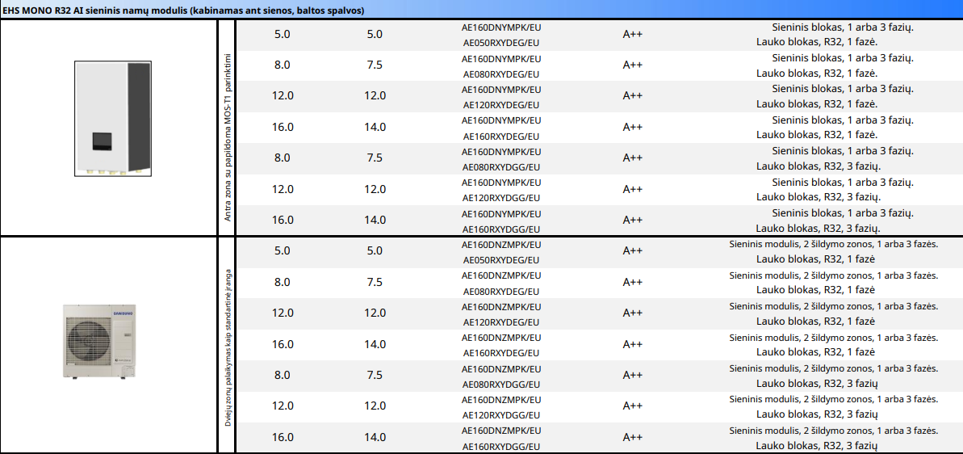
Task: Open the white wall-mounted indoor module image
Action: pos(112,117)
